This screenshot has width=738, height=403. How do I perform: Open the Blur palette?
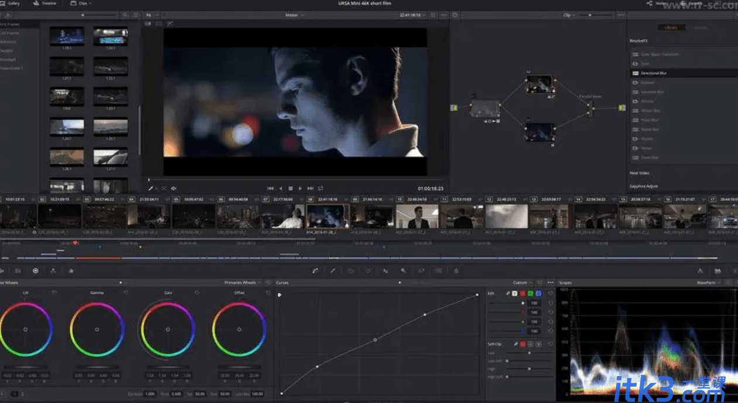click(385, 271)
